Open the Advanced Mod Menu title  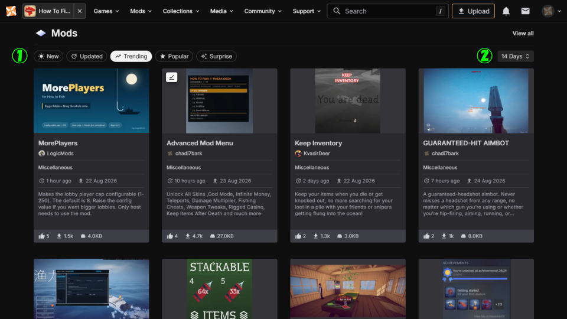tap(200, 143)
